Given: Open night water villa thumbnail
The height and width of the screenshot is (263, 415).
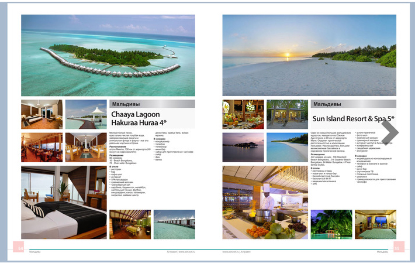Looking at the screenshot, I should click(x=243, y=147).
